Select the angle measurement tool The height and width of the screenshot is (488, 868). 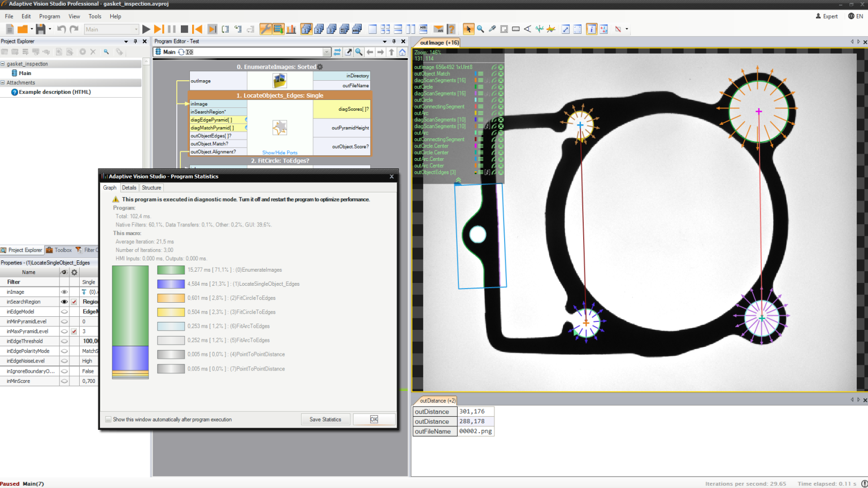click(x=527, y=29)
